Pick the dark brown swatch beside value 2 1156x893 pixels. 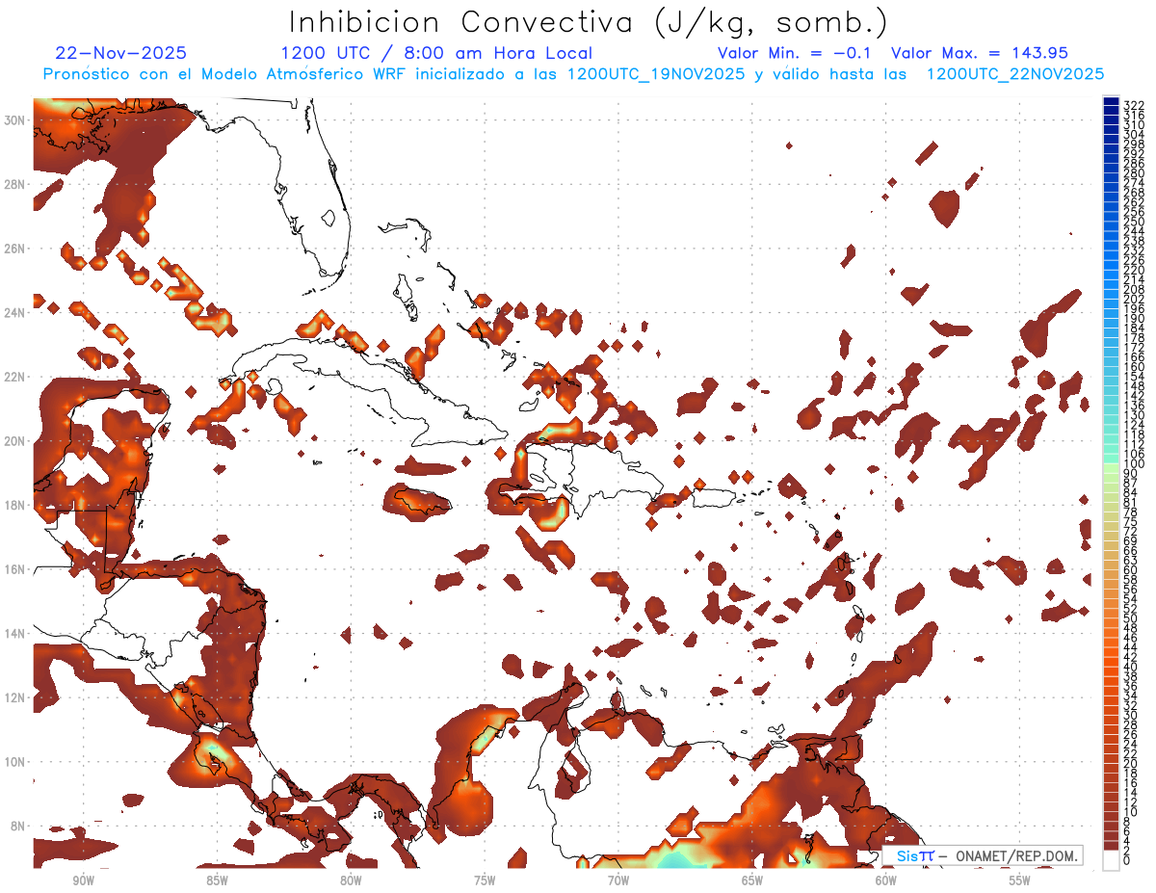(x=1111, y=846)
